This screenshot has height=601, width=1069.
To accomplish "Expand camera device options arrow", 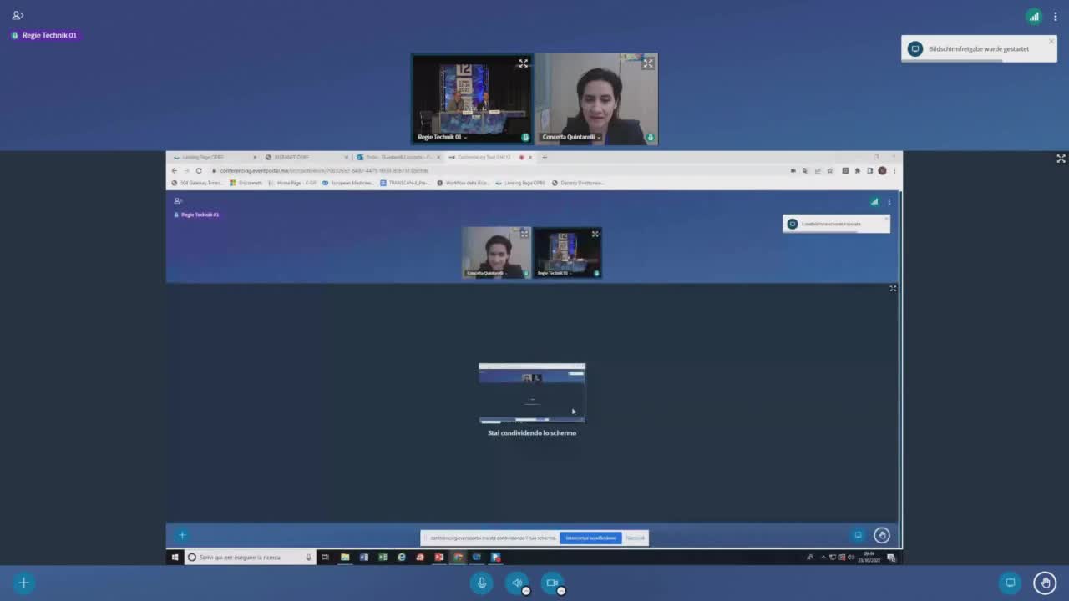I will point(561,591).
